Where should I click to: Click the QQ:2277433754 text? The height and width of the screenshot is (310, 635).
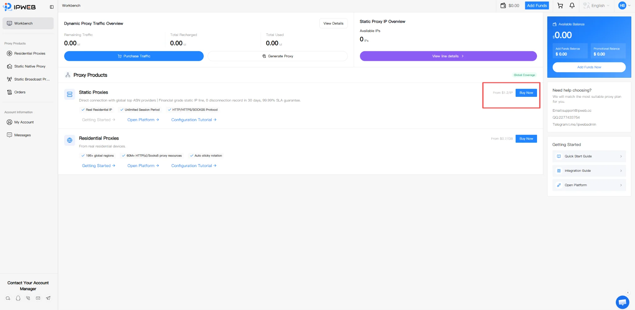[x=566, y=118]
